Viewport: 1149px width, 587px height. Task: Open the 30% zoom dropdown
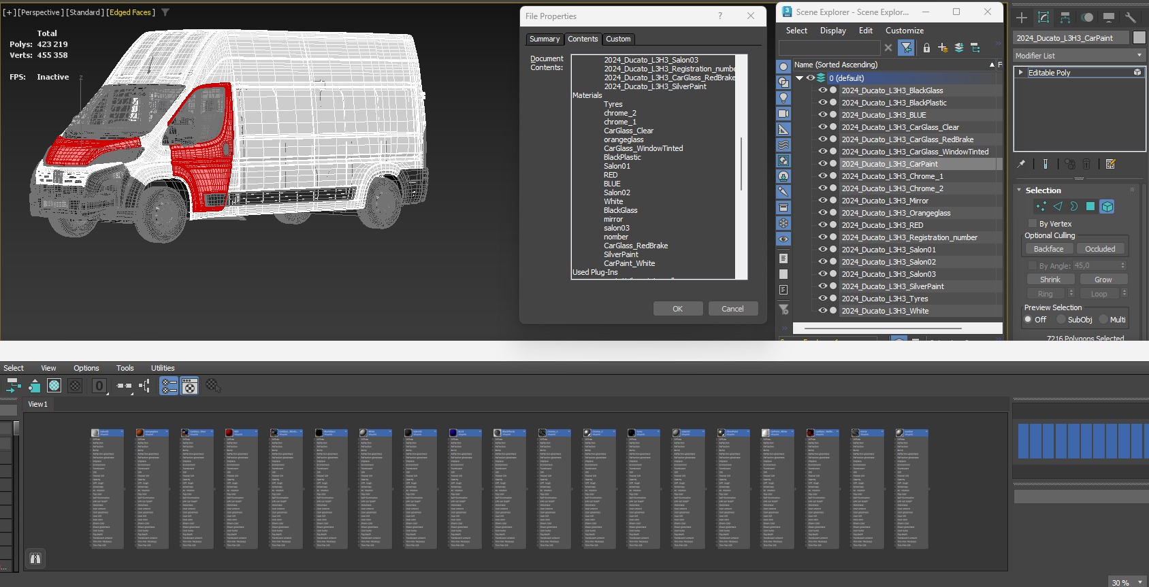(x=1128, y=582)
